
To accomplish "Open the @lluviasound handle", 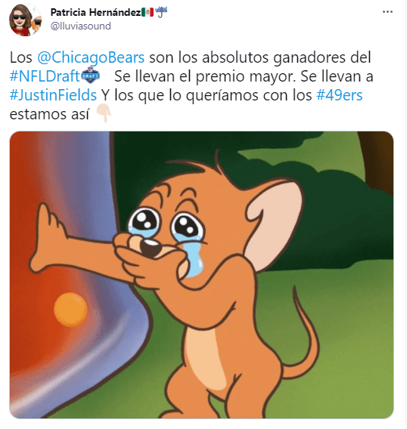I will (x=81, y=26).
